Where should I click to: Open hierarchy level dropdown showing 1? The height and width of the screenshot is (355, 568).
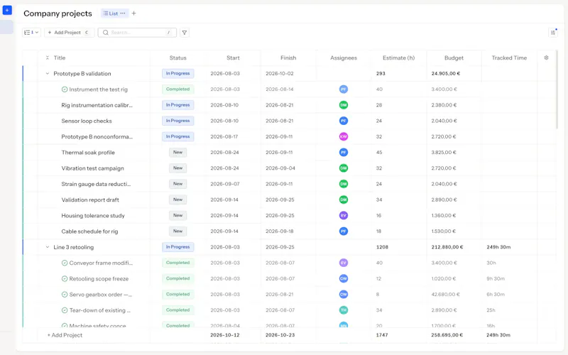click(x=31, y=33)
